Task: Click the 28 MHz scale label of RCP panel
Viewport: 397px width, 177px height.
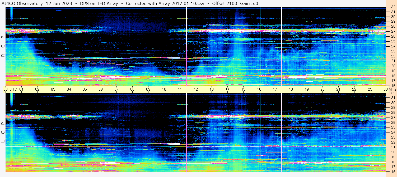Action: pos(393,26)
